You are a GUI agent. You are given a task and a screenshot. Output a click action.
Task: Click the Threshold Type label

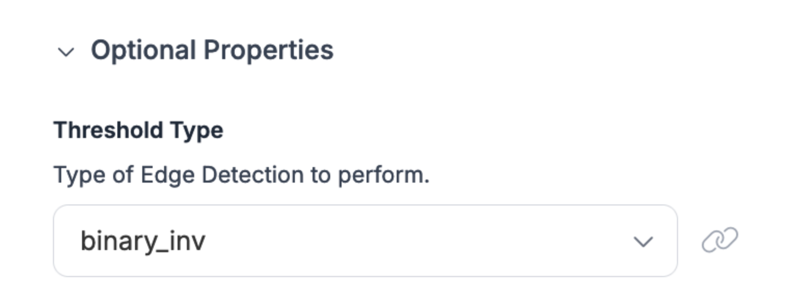(x=138, y=130)
